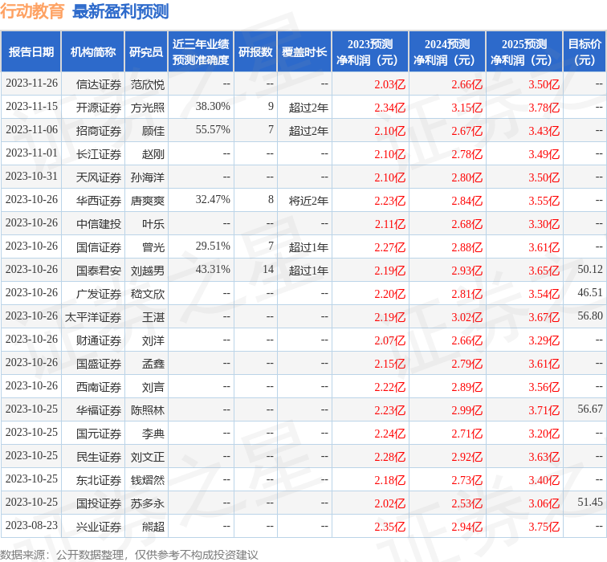Click accuracy value 55.57%
607x562 pixels.
(x=213, y=129)
